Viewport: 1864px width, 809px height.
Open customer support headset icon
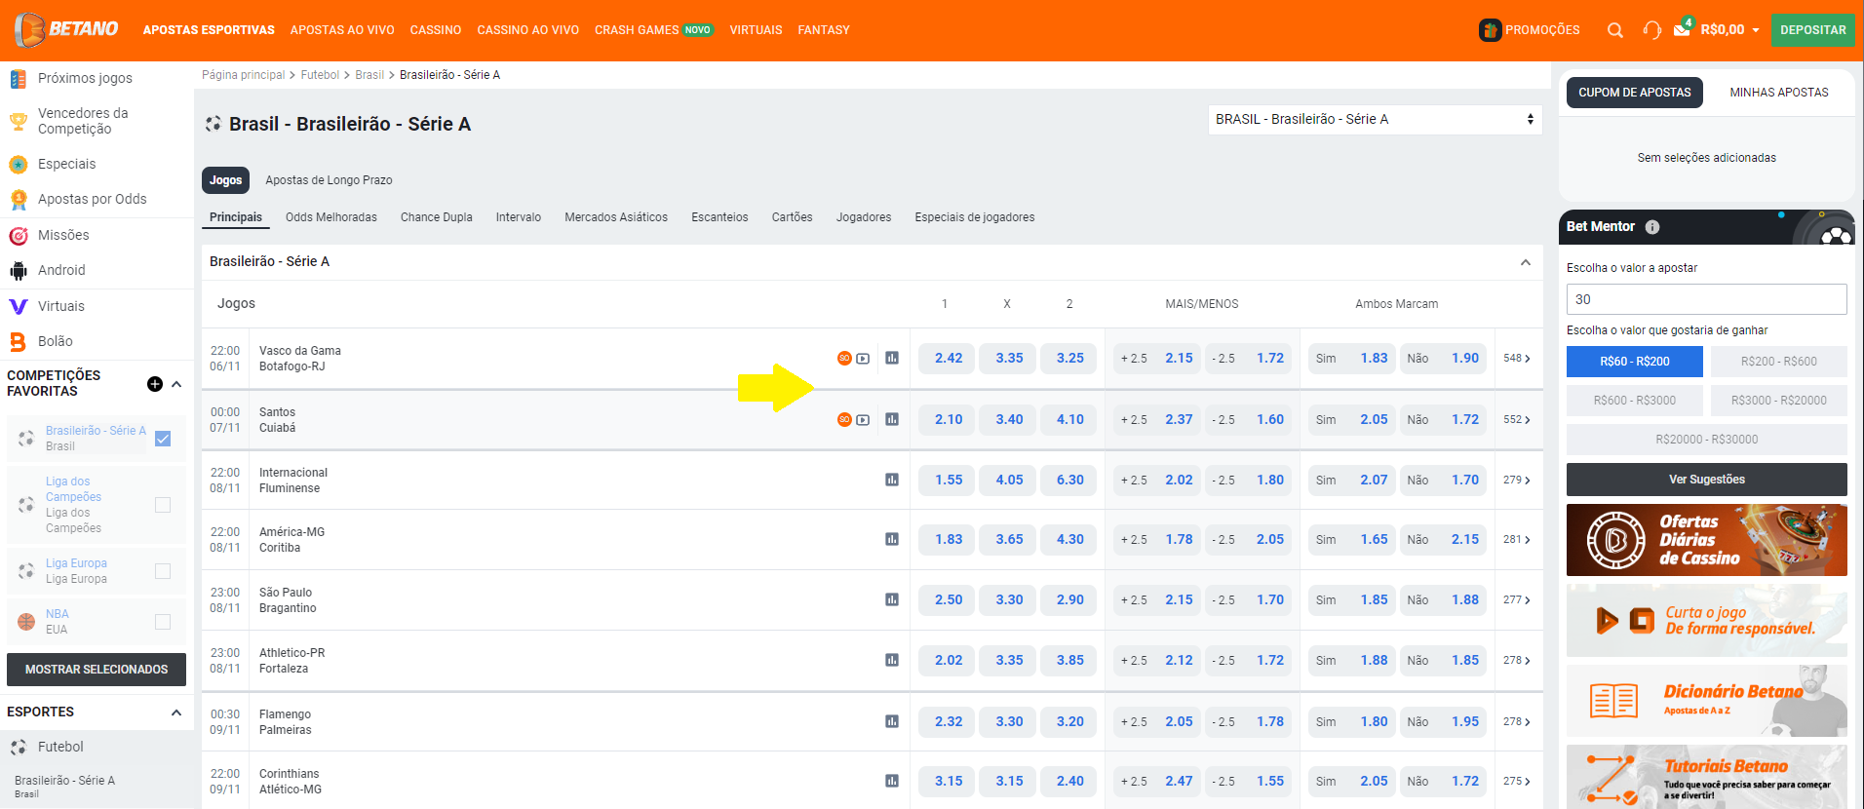(x=1651, y=30)
